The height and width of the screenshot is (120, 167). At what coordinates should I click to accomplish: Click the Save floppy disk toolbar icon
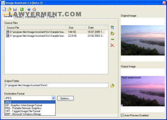15,9
